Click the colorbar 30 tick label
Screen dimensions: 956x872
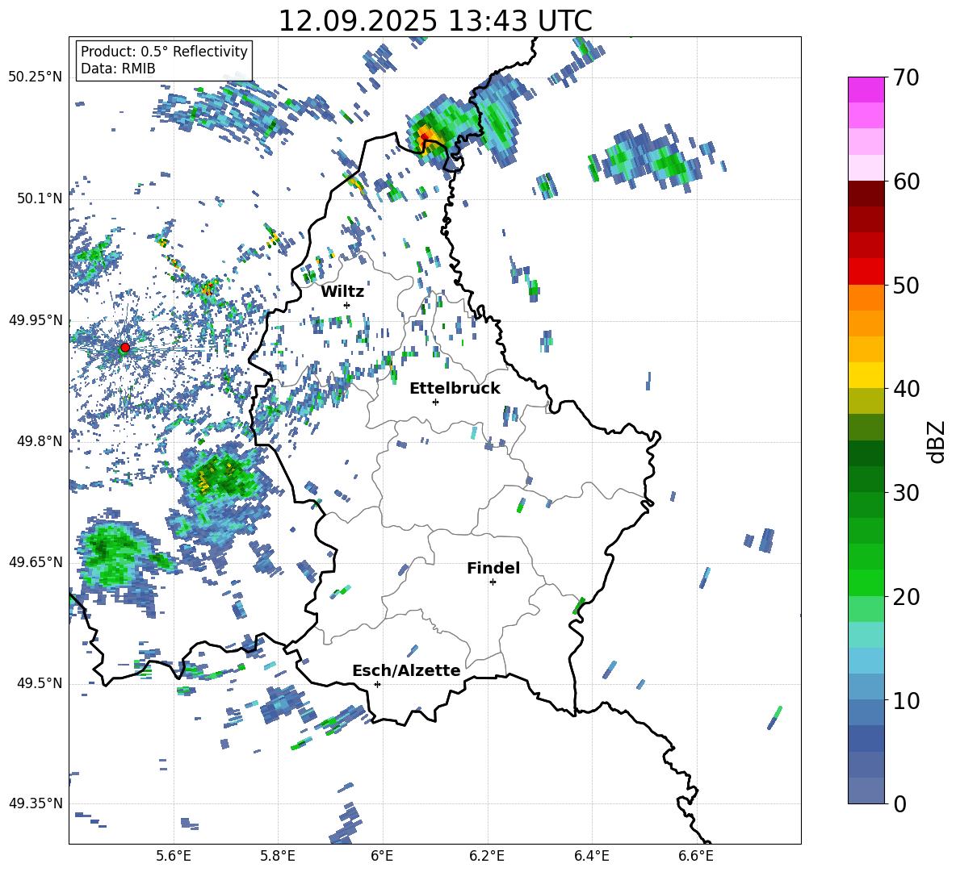tap(907, 493)
